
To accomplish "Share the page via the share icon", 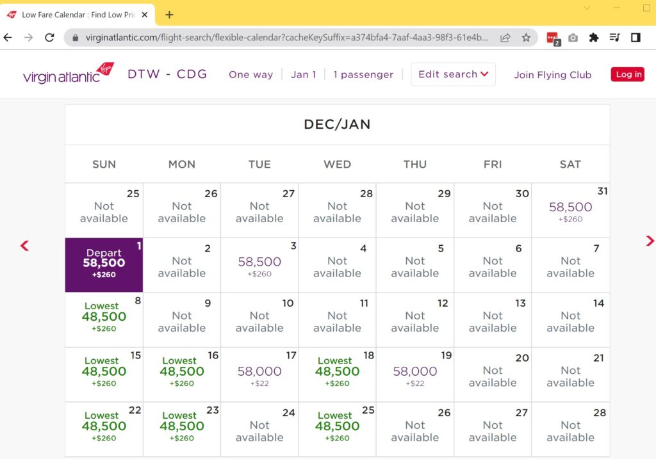I will [x=505, y=37].
